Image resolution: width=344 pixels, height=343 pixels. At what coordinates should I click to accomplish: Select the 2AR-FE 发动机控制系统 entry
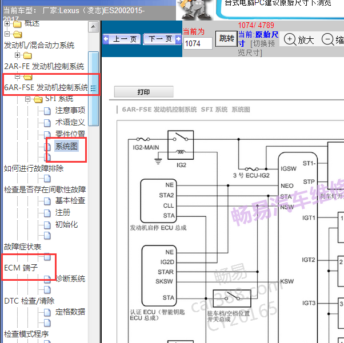pyautogui.click(x=44, y=66)
